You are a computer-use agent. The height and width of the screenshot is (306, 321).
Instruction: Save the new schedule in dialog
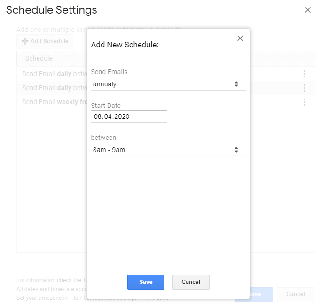pos(146,282)
